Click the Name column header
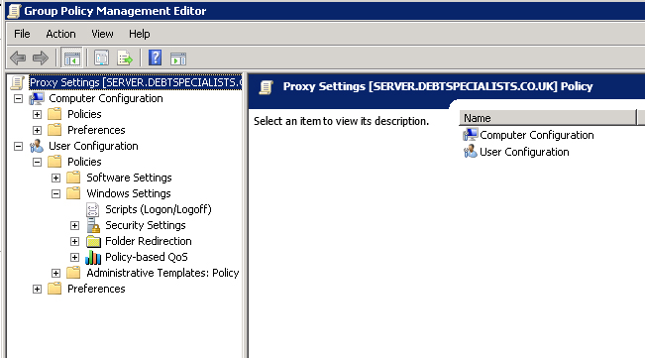 point(548,118)
